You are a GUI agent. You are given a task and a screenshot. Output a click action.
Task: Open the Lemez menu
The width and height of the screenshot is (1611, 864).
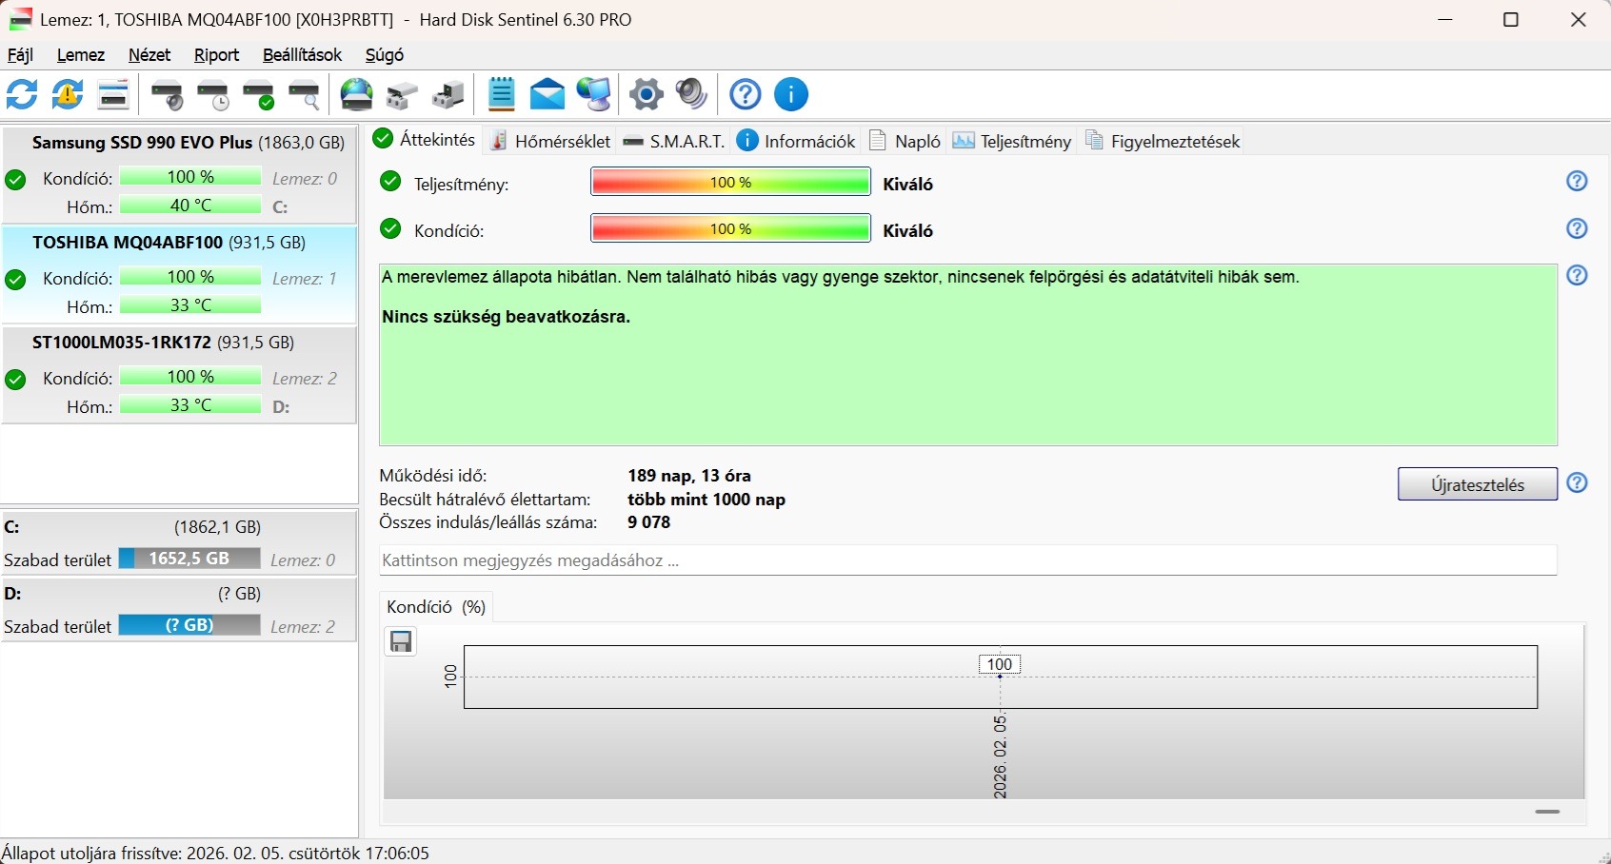[81, 55]
